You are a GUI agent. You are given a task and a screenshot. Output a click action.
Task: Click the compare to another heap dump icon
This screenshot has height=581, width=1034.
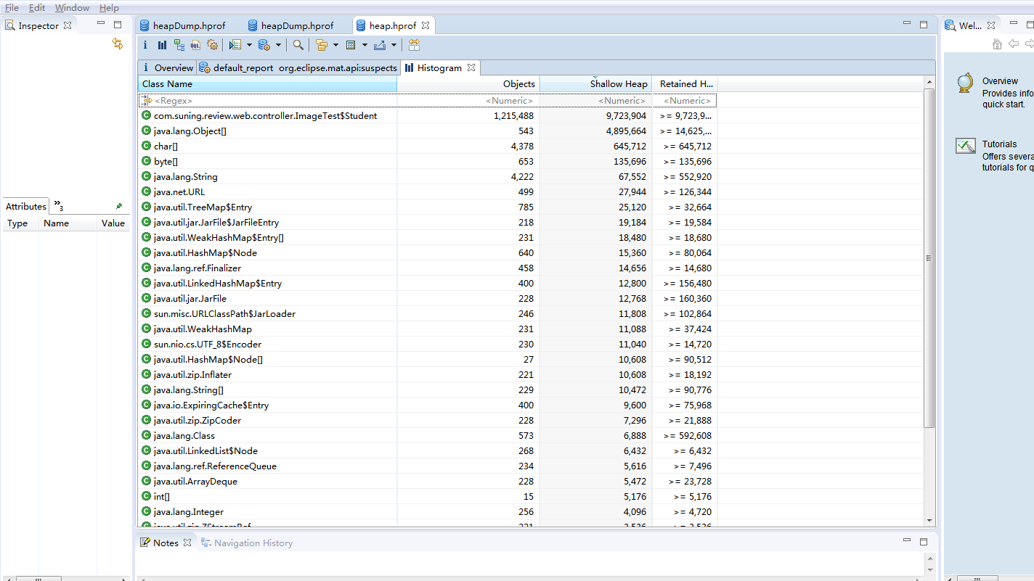point(414,45)
